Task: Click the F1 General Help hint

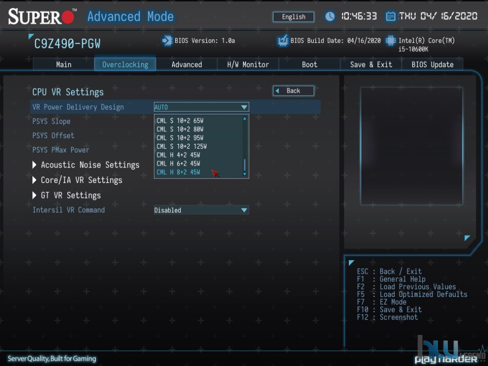Action: (x=391, y=279)
